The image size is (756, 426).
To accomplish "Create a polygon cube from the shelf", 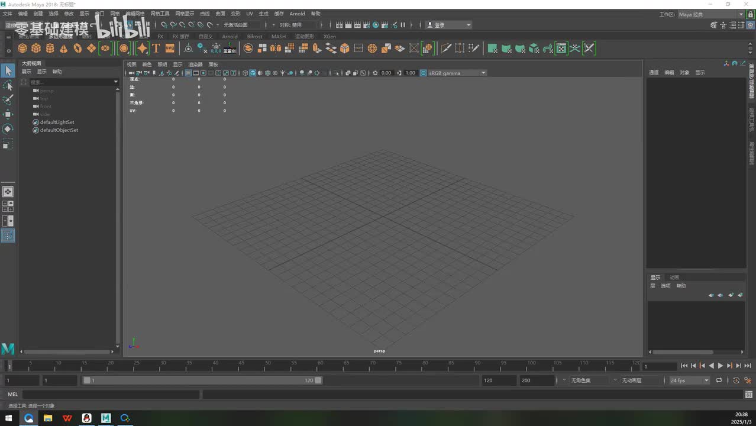I will (x=36, y=49).
